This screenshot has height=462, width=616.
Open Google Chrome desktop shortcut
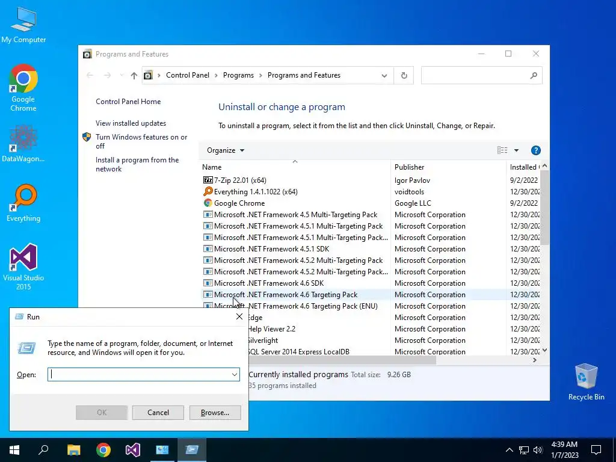pos(23,88)
